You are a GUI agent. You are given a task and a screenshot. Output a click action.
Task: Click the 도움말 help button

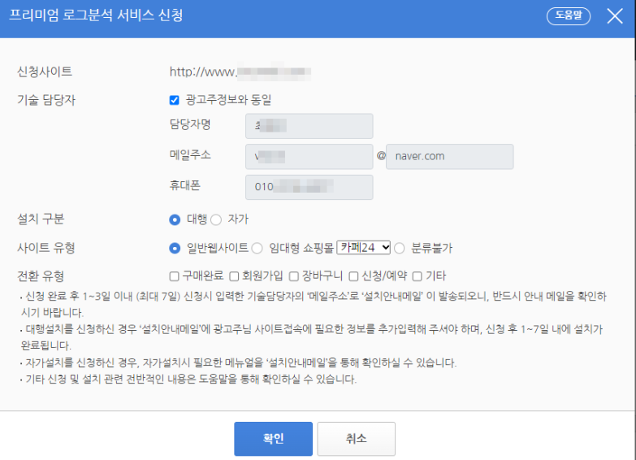click(569, 15)
